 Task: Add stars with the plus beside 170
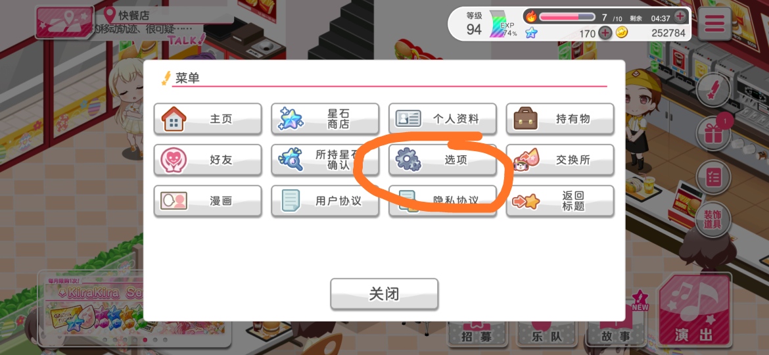[x=606, y=33]
